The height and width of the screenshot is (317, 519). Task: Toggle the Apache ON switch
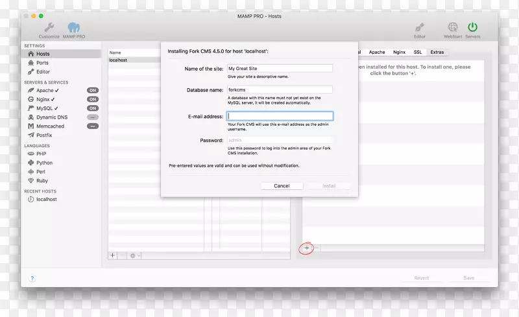point(93,91)
